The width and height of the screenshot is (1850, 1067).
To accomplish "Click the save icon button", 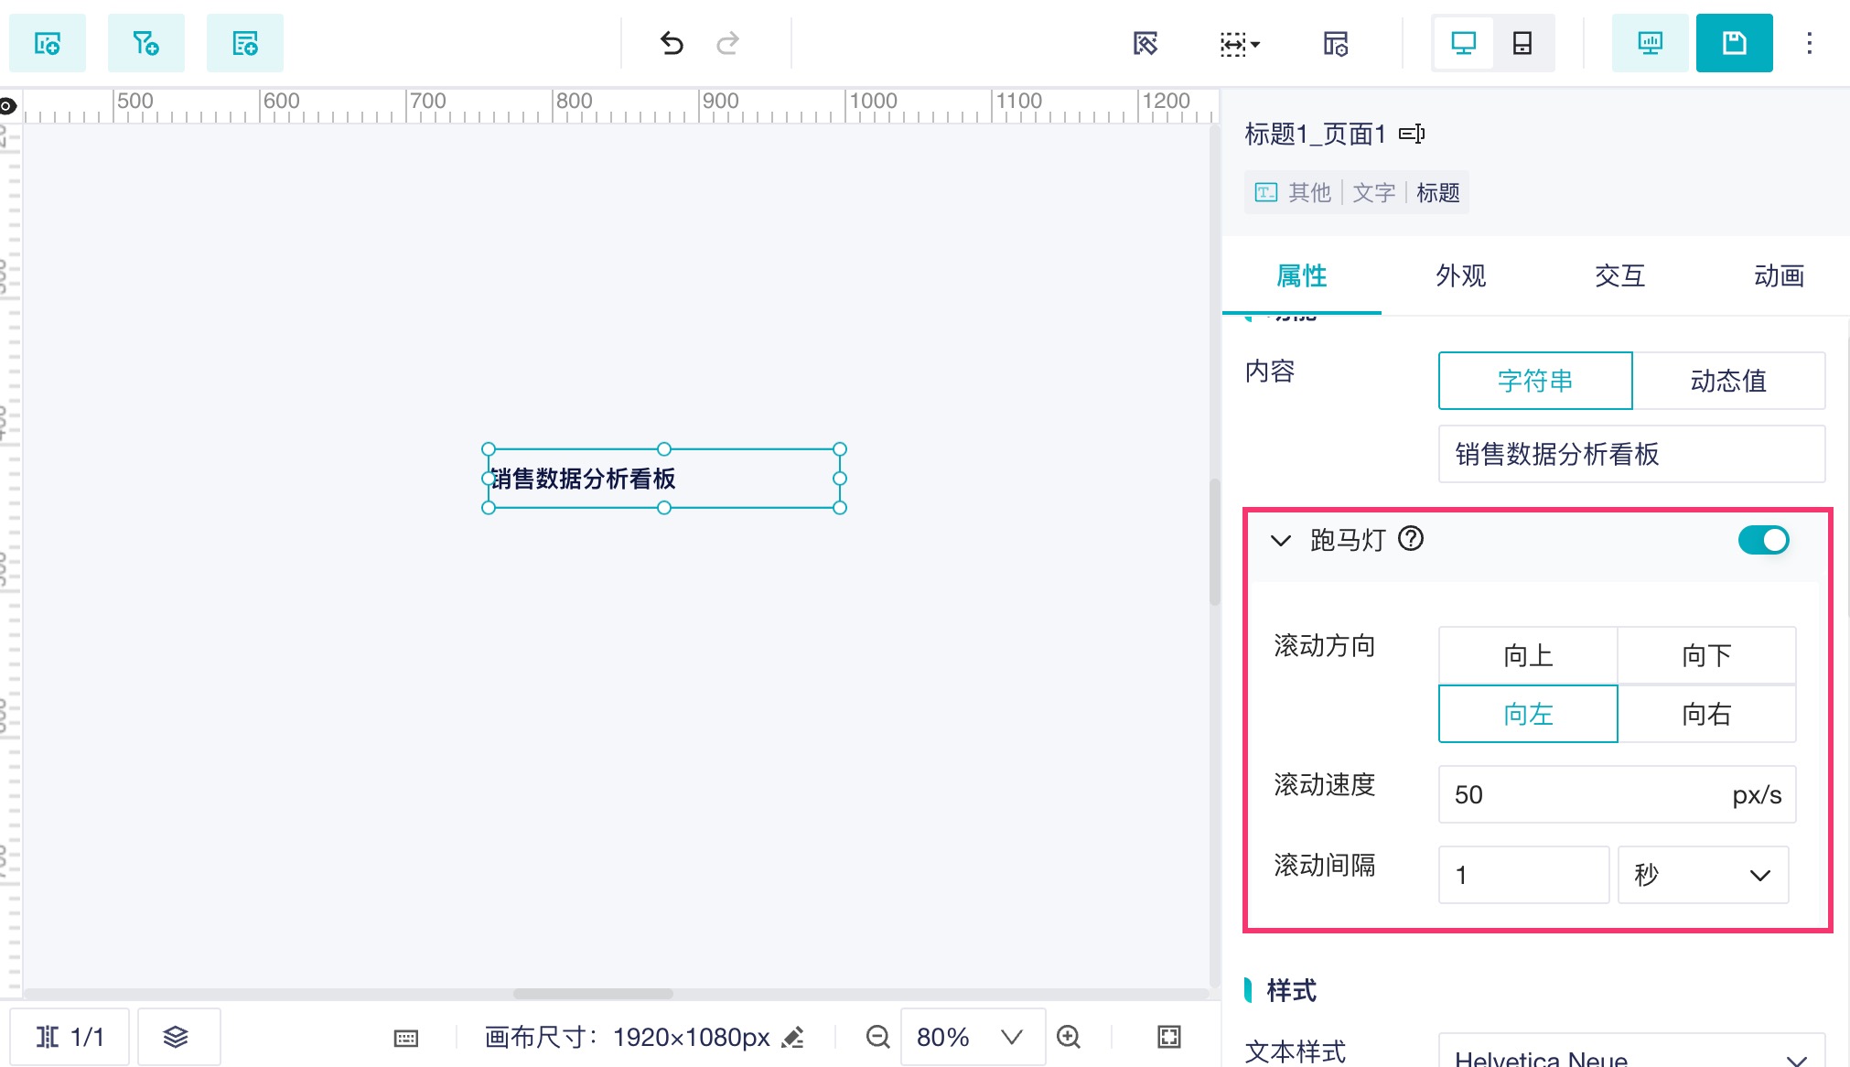I will pyautogui.click(x=1734, y=43).
